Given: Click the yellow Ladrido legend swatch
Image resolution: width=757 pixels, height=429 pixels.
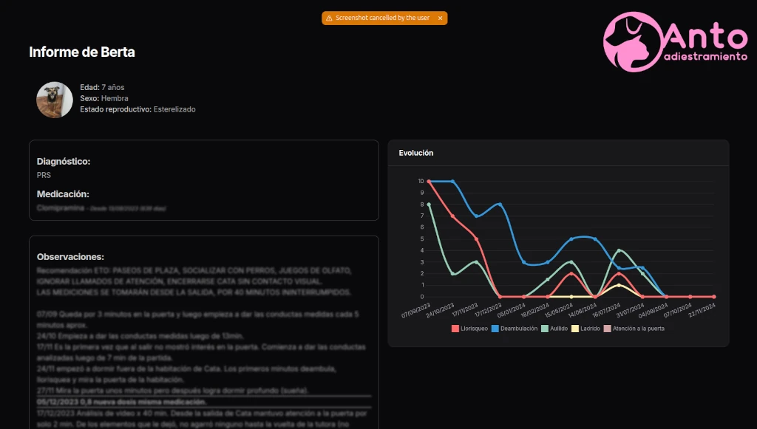Looking at the screenshot, I should tap(575, 329).
